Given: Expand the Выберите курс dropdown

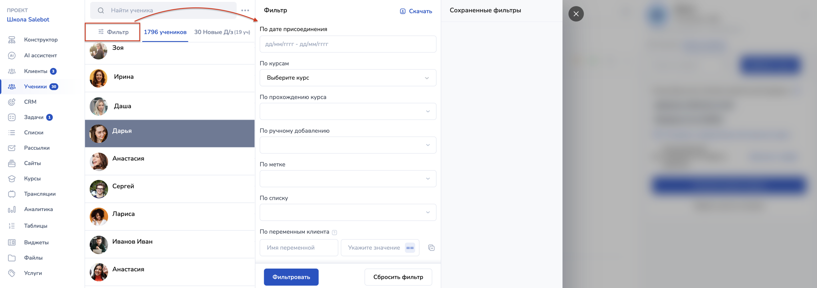Looking at the screenshot, I should 348,78.
